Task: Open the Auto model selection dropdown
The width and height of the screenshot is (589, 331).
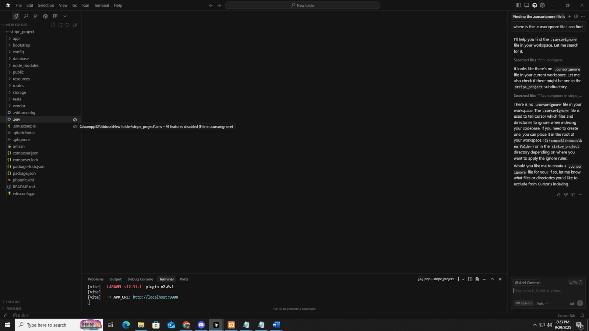Action: 542,303
